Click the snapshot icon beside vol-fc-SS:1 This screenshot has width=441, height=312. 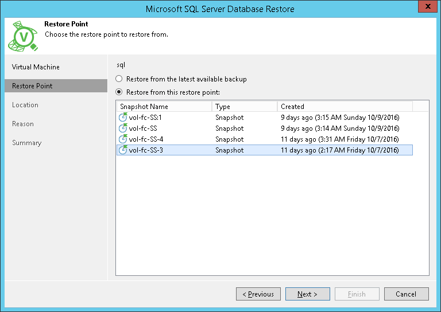click(123, 118)
